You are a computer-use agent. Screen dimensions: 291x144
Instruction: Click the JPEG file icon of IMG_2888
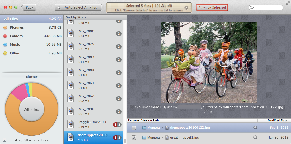[71, 34]
